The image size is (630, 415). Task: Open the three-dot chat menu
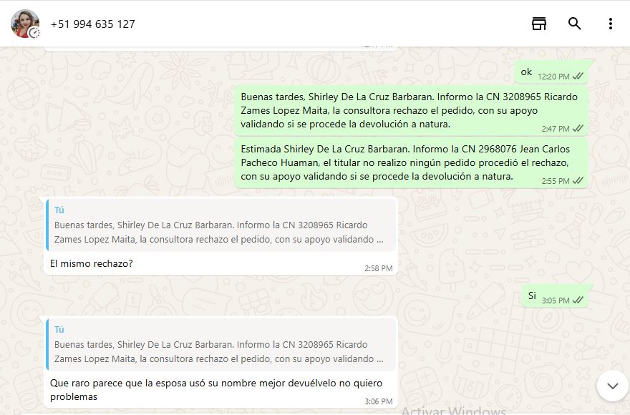610,24
